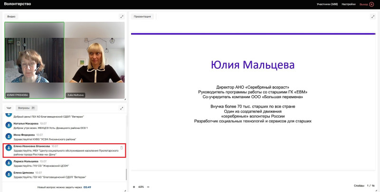Click name Инна Федорова in questions

click(24, 135)
